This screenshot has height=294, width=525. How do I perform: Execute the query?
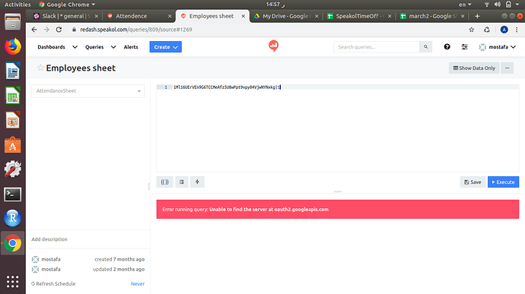tap(503, 182)
